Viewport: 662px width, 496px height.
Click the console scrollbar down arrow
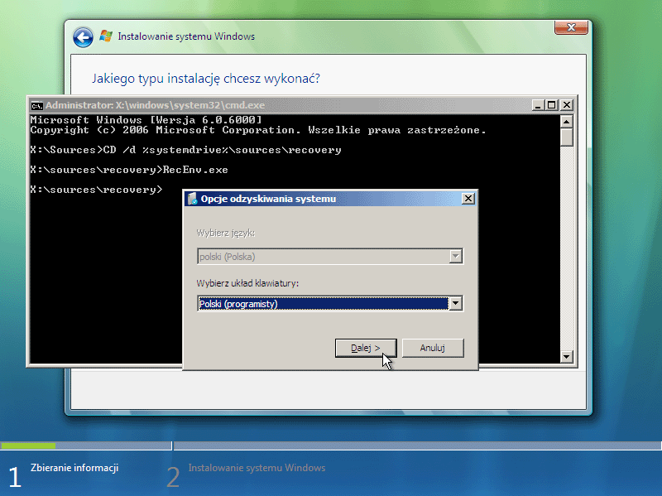point(566,357)
